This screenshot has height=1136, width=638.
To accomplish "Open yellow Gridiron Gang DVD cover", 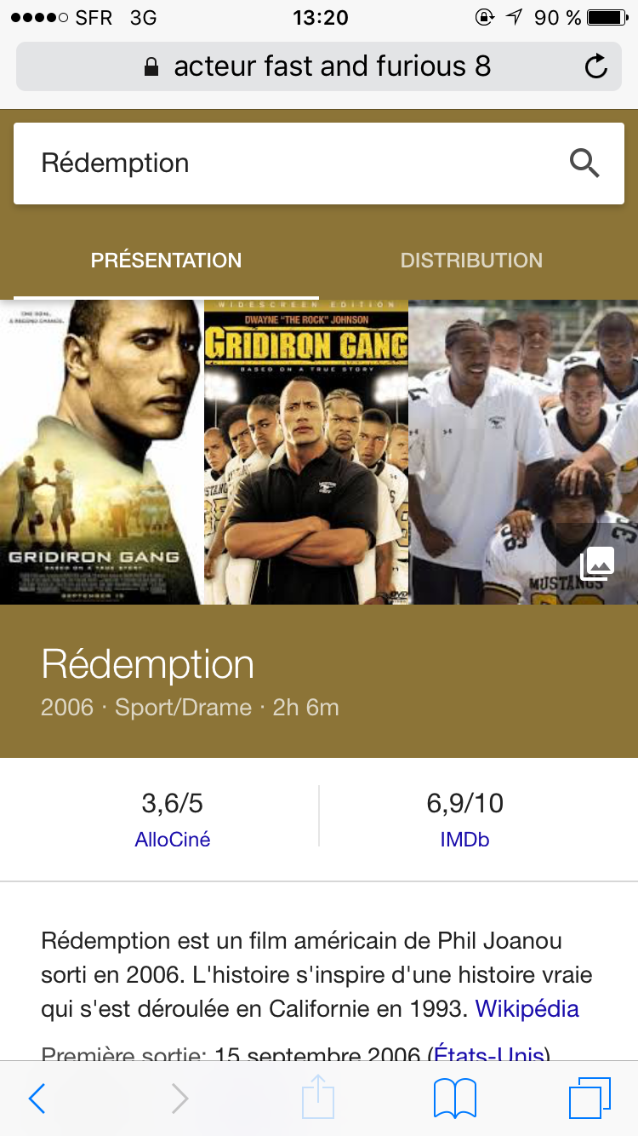I will pos(306,452).
